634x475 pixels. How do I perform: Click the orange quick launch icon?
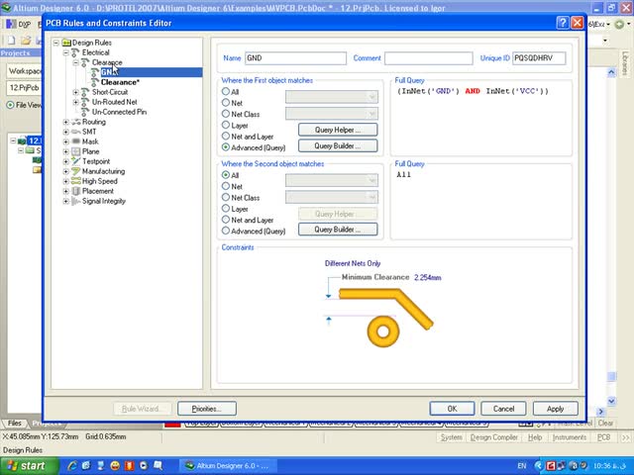point(129,466)
